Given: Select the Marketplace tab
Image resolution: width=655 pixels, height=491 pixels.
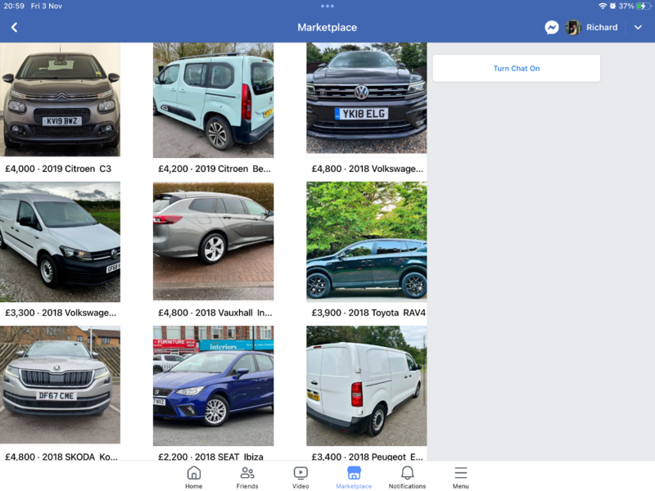Looking at the screenshot, I should click(x=354, y=478).
